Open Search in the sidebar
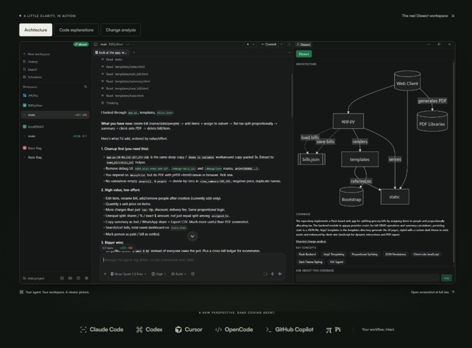The width and height of the screenshot is (472, 348). coord(30,69)
